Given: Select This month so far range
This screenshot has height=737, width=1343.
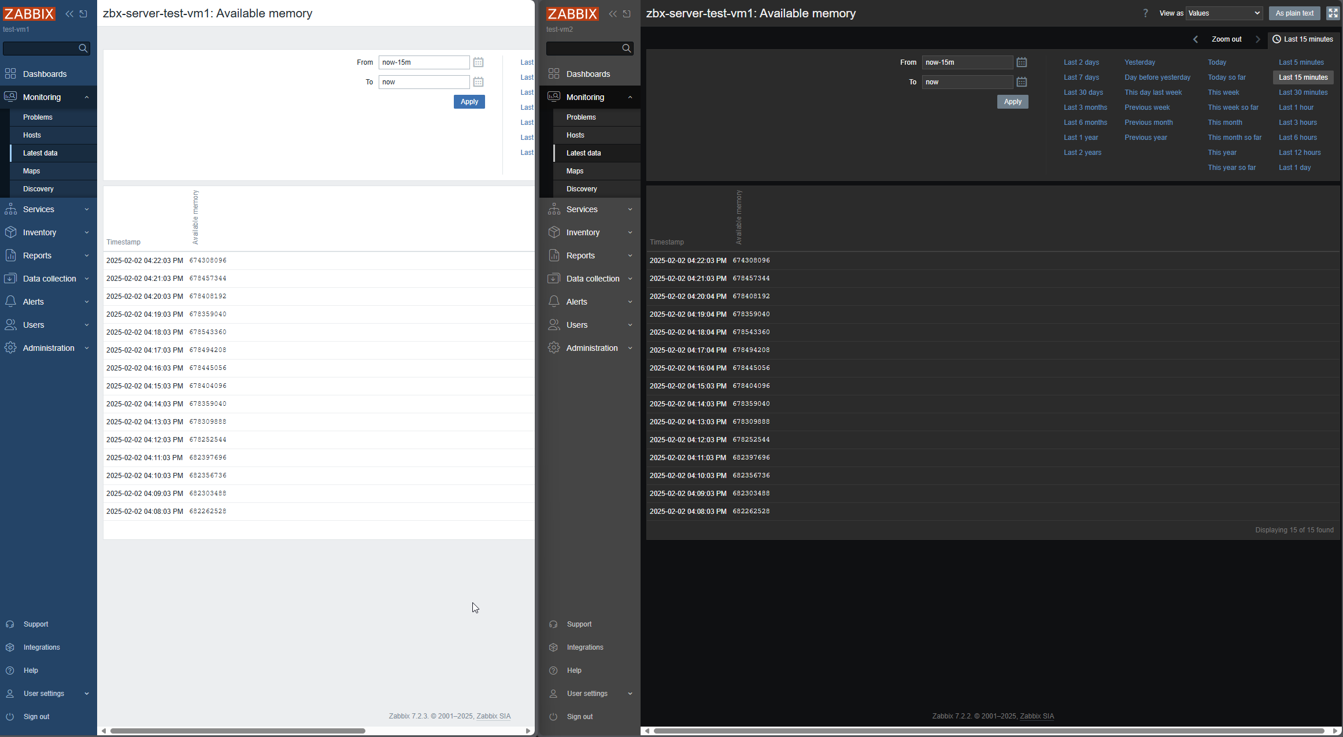Looking at the screenshot, I should 1235,138.
